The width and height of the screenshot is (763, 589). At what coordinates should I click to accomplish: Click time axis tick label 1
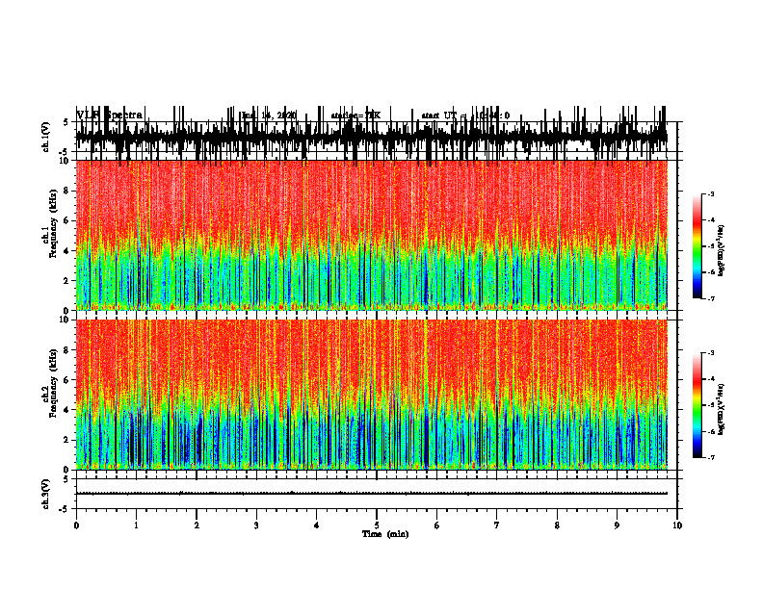[136, 525]
